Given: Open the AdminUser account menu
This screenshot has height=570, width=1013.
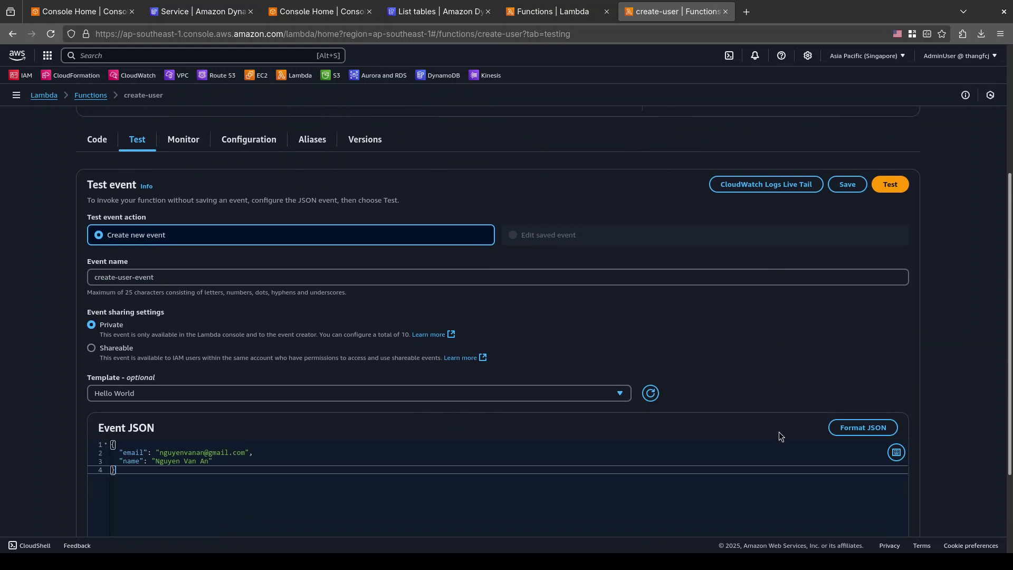Looking at the screenshot, I should click(960, 55).
